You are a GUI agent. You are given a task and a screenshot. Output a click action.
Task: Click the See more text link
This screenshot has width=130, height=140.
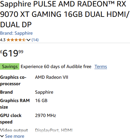15,136
